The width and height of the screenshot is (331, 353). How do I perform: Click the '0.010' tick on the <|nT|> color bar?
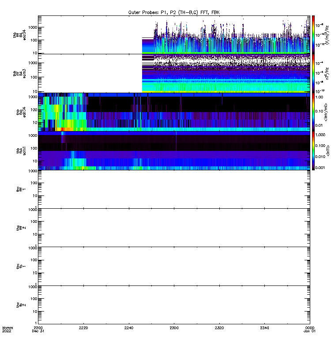click(x=320, y=157)
